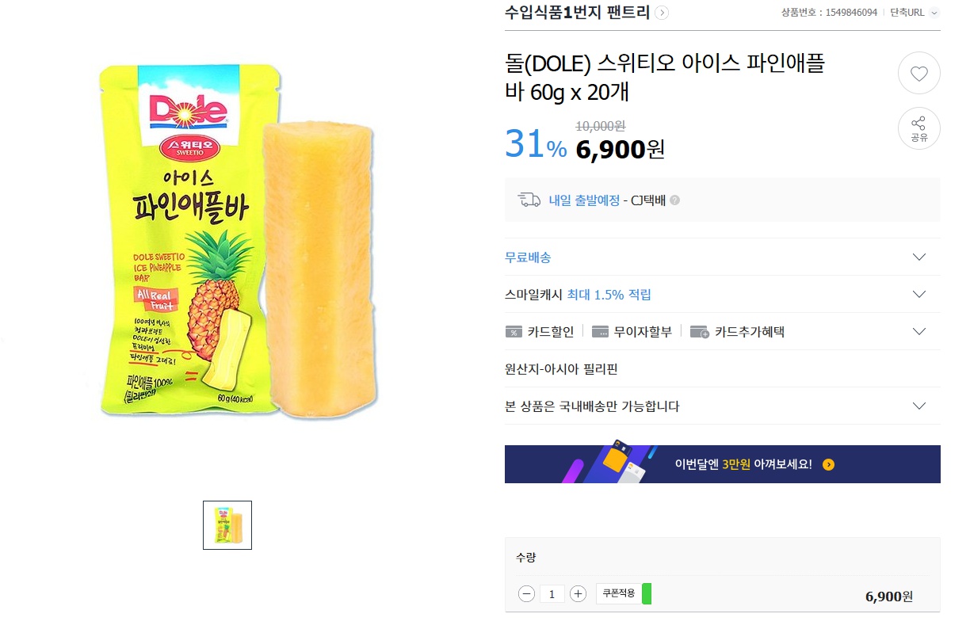Decrease quantity with the minus button
Image resolution: width=970 pixels, height=629 pixels.
pyautogui.click(x=526, y=593)
